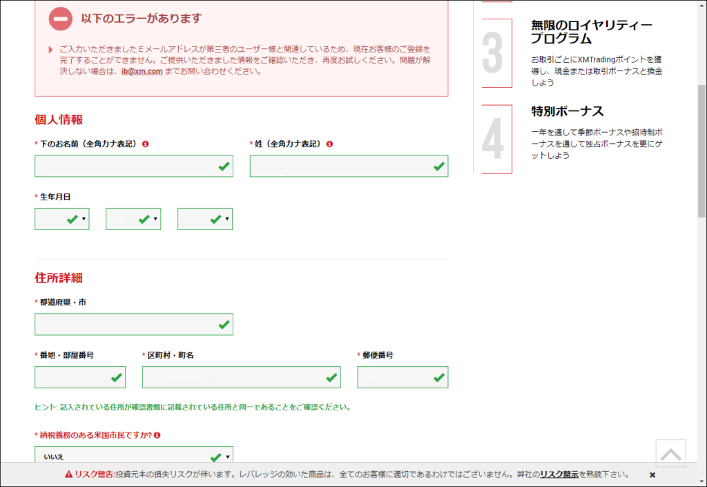The width and height of the screenshot is (707, 487).
Task: Click the 郵便番号 input field
Action: (x=403, y=377)
